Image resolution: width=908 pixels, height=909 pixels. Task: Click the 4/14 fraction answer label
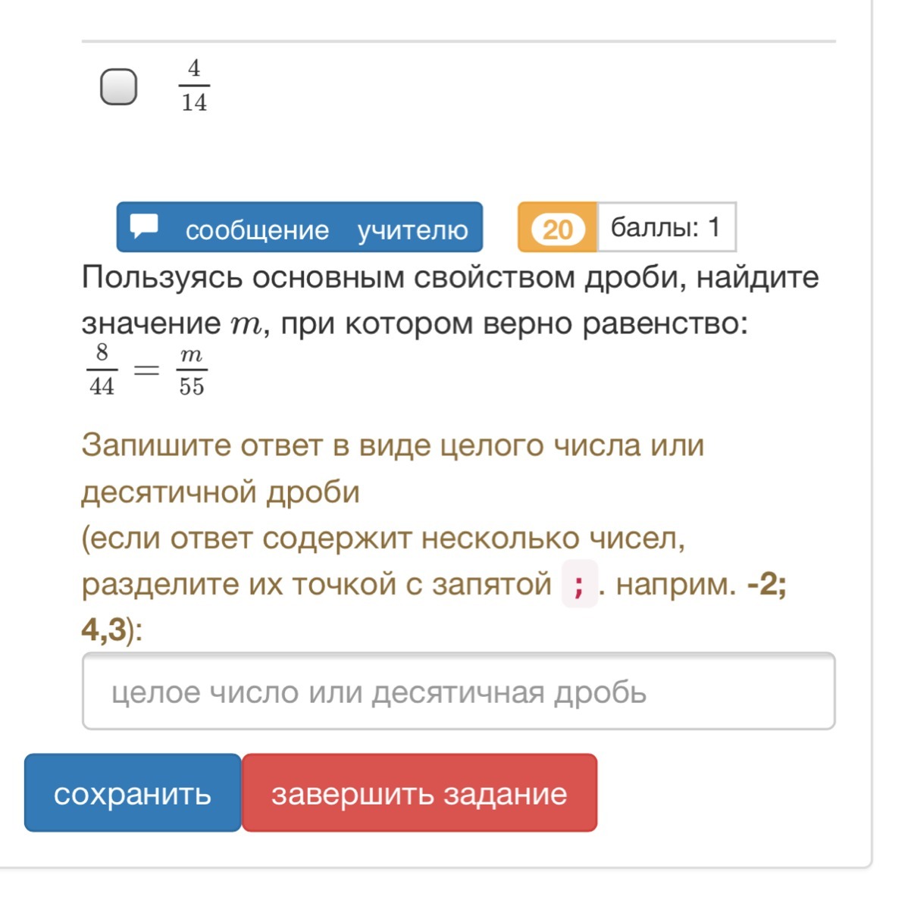click(194, 86)
